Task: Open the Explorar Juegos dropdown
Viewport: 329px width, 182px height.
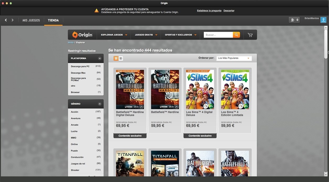Action: coord(114,35)
